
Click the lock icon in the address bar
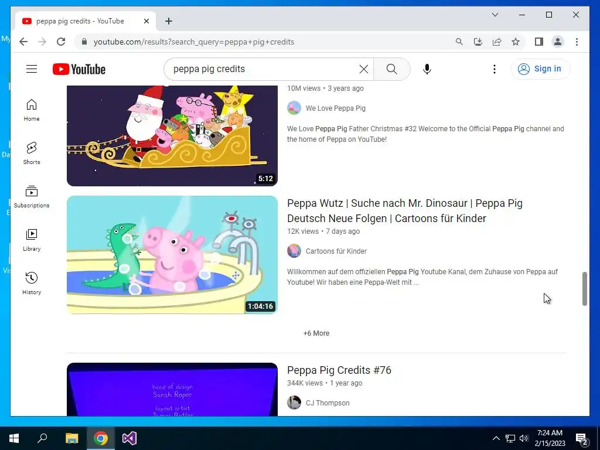point(84,42)
